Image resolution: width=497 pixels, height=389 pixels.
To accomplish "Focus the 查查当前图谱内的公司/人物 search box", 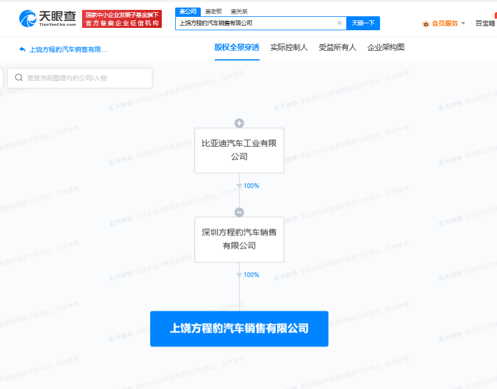I will click(80, 78).
